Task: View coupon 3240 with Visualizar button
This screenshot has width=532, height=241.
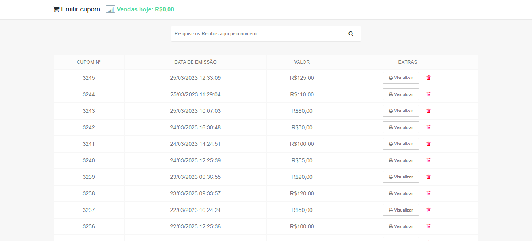Action: [400, 160]
